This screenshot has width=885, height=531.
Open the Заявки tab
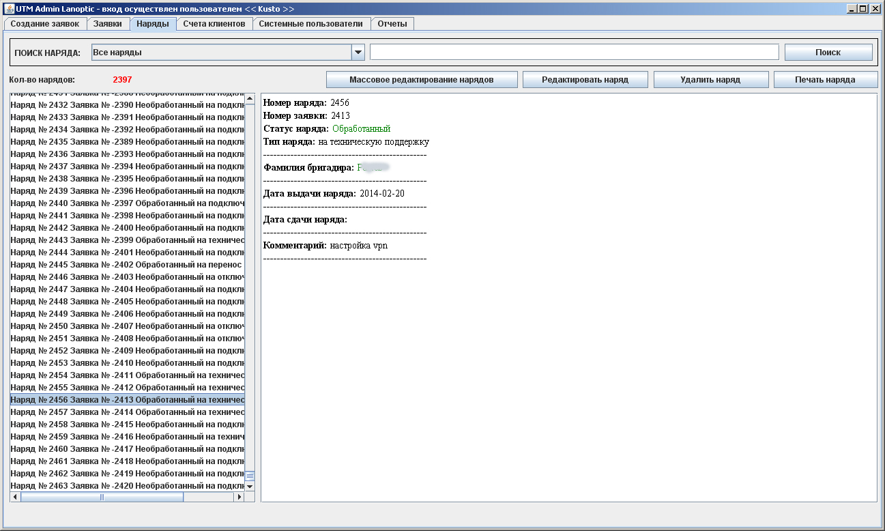point(108,24)
